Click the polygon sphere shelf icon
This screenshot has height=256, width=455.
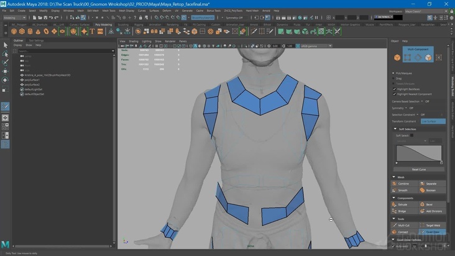14,31
